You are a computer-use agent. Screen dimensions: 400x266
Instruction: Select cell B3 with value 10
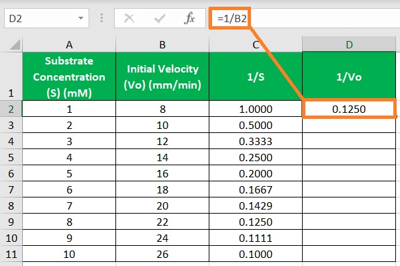point(162,125)
